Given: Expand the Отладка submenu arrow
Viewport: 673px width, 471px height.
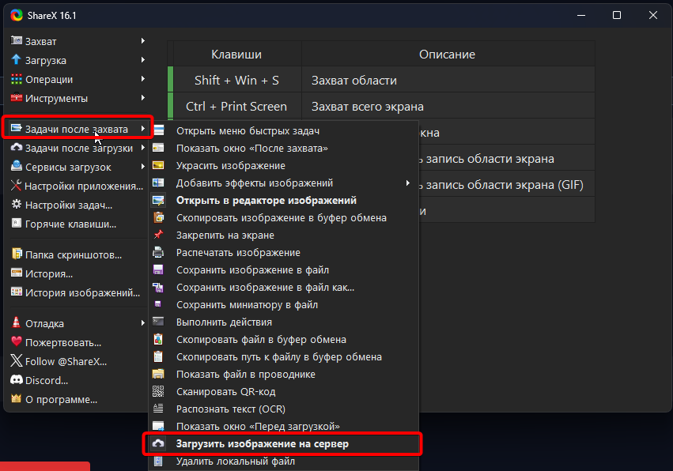Looking at the screenshot, I should [143, 322].
